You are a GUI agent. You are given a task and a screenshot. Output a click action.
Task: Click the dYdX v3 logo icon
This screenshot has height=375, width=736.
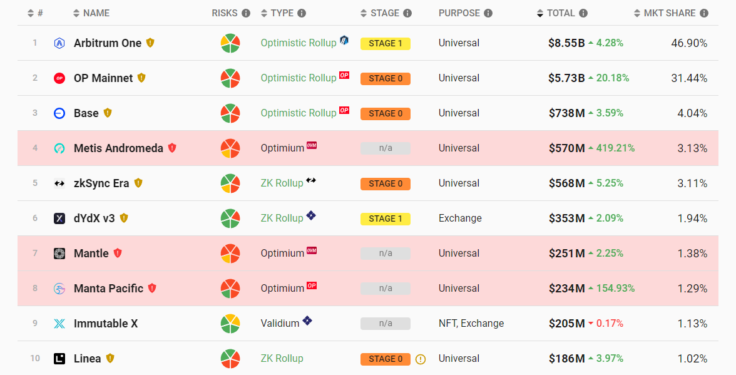[59, 218]
